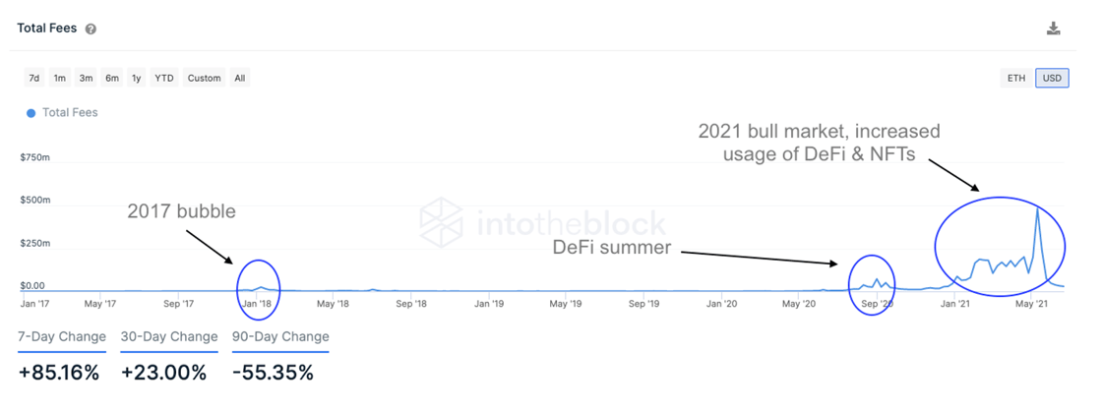Switch chart currency to ETH

1016,78
